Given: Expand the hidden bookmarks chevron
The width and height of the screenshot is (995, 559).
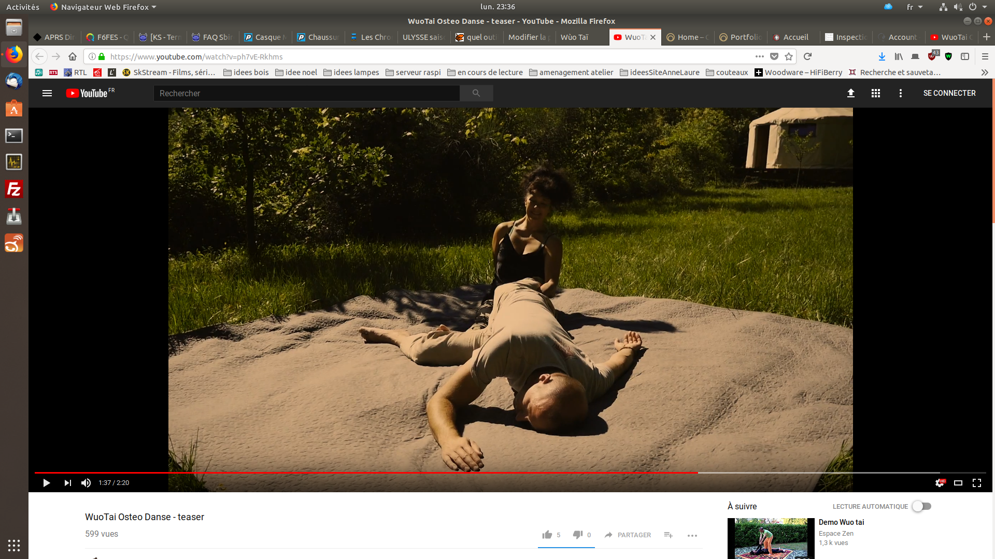Looking at the screenshot, I should (x=985, y=72).
